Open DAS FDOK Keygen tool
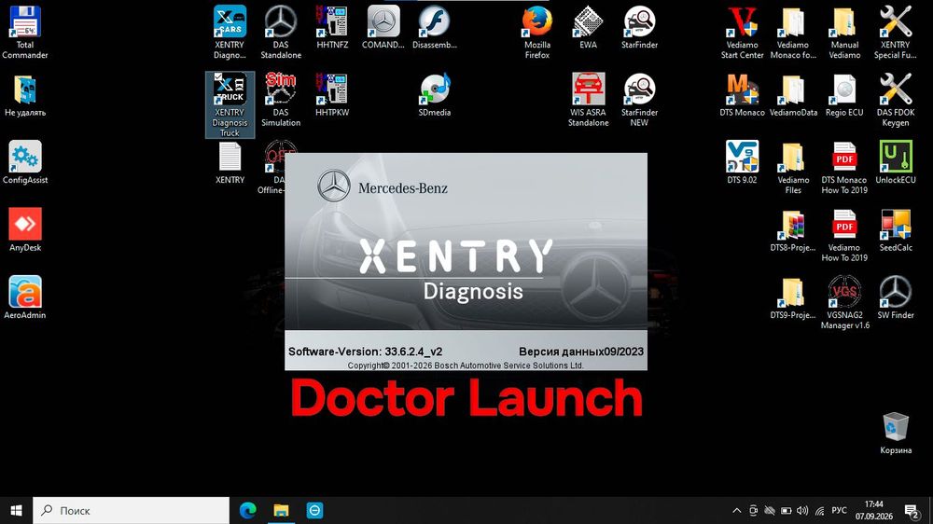 coord(896,100)
